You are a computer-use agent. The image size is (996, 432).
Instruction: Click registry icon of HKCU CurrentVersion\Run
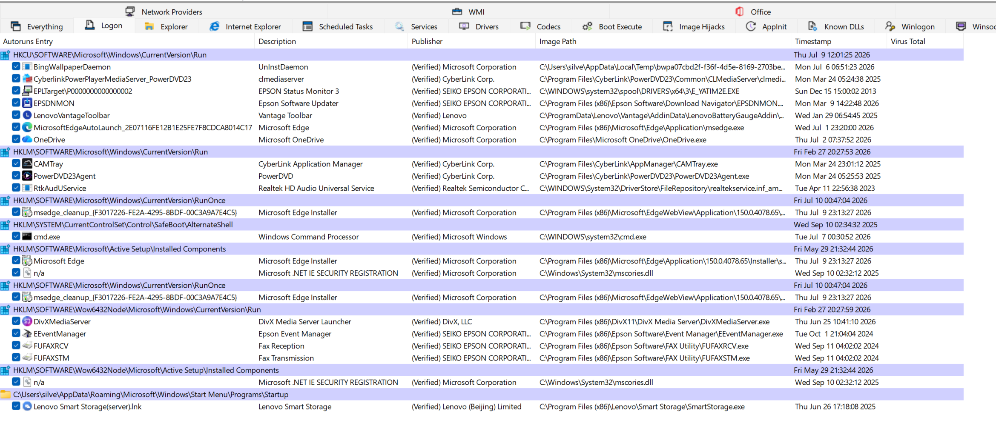coord(6,54)
